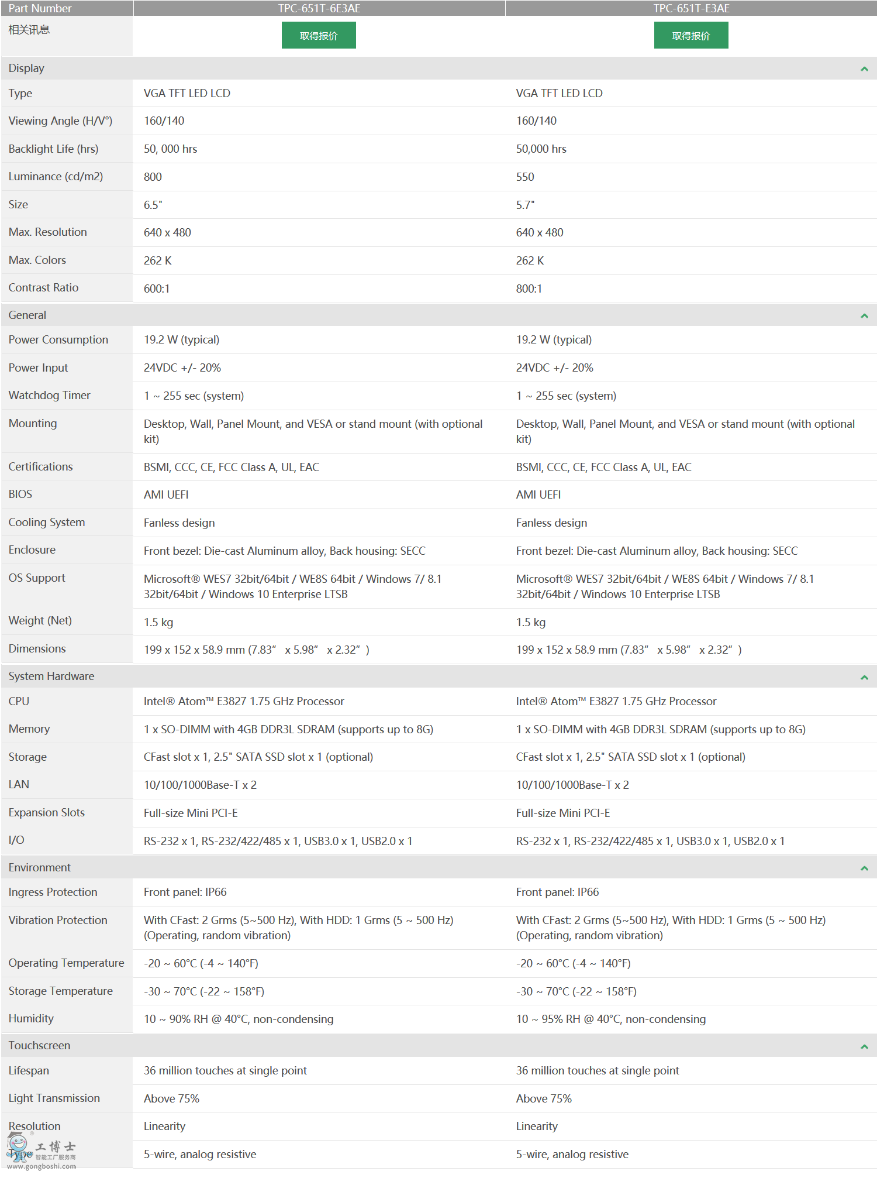Click the Luminance (cd/m2) row label
The image size is (877, 1178).
[56, 177]
